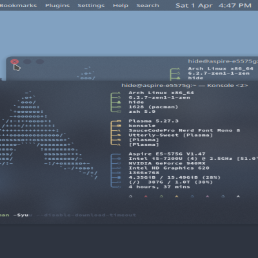Screen dimensions: 258x258
Task: Click the laptop icon beside 'Aspire E5-575G V1.47'
Action: coord(119,154)
